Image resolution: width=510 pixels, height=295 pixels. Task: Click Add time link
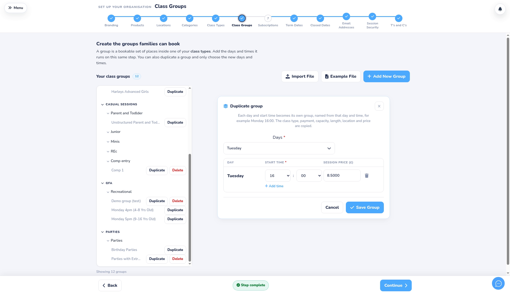pyautogui.click(x=274, y=186)
